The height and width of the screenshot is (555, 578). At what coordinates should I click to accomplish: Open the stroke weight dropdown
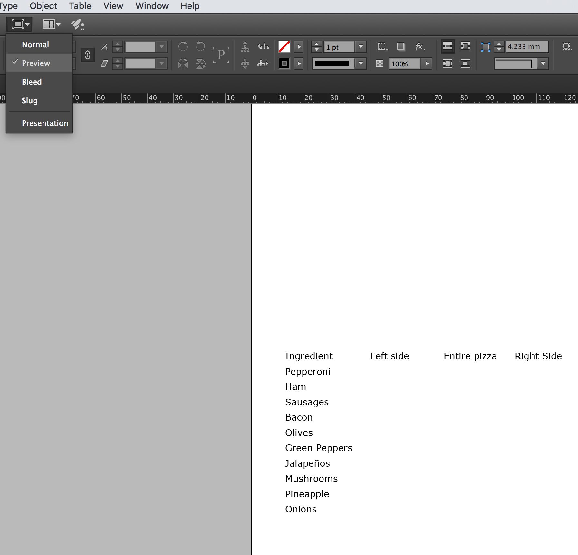point(361,47)
